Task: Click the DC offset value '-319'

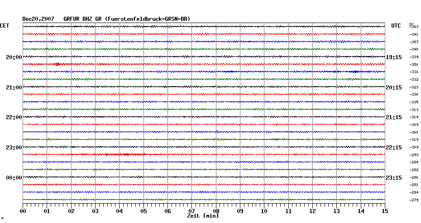Action: click(414, 139)
